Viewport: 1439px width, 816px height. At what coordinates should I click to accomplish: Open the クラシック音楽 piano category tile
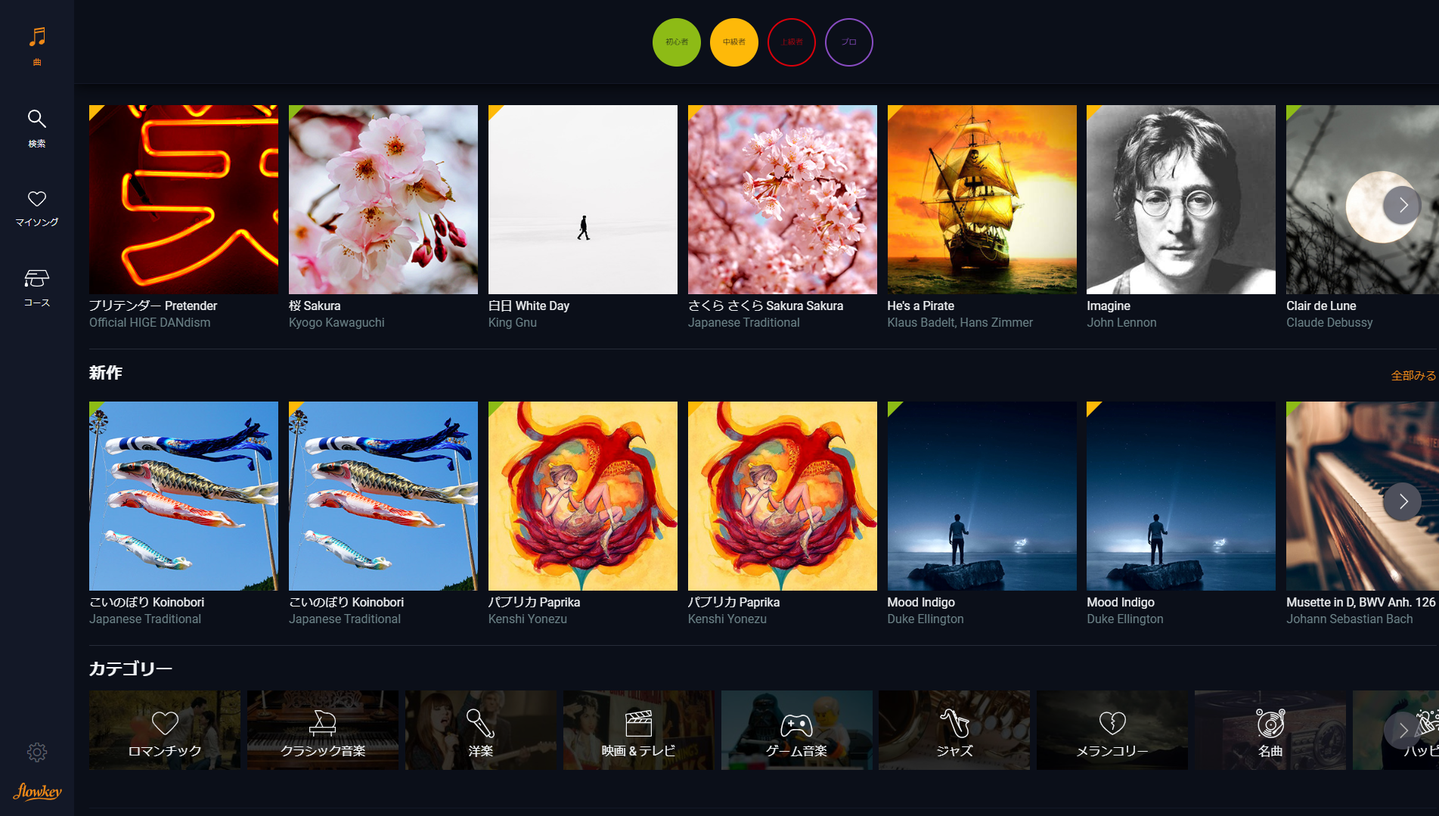coord(323,730)
